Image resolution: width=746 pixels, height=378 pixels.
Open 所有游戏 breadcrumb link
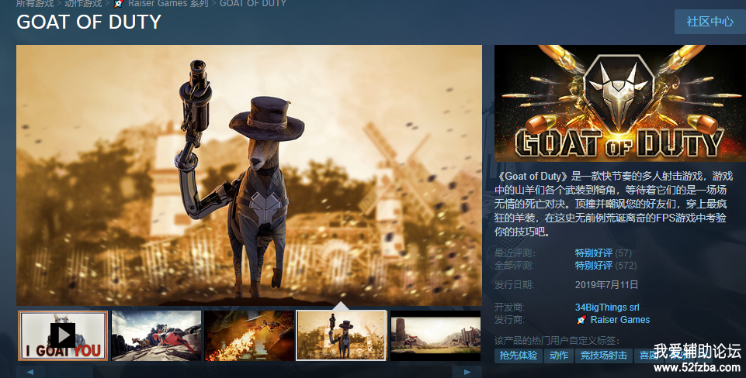coord(35,3)
